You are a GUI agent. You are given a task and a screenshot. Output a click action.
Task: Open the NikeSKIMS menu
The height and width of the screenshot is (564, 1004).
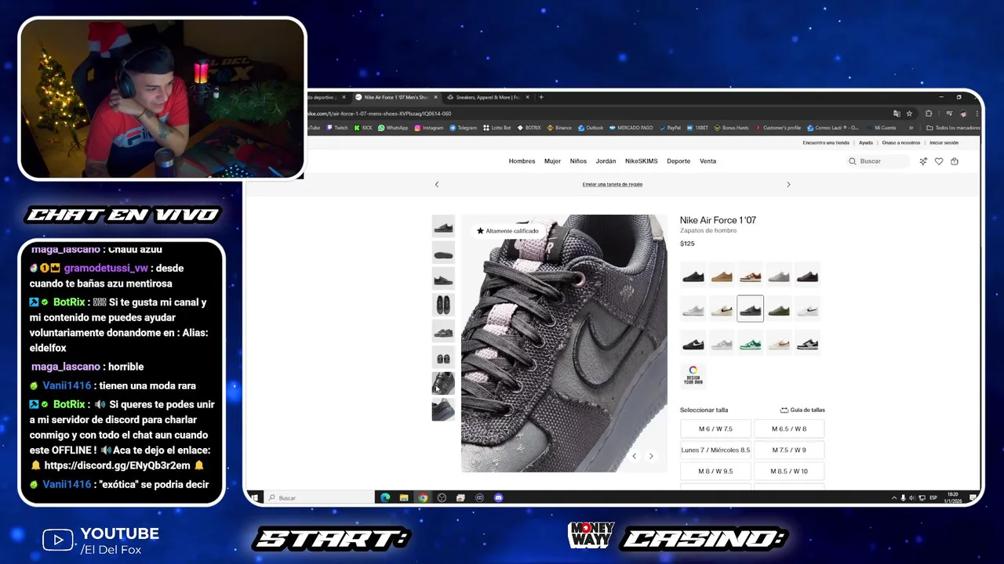642,161
